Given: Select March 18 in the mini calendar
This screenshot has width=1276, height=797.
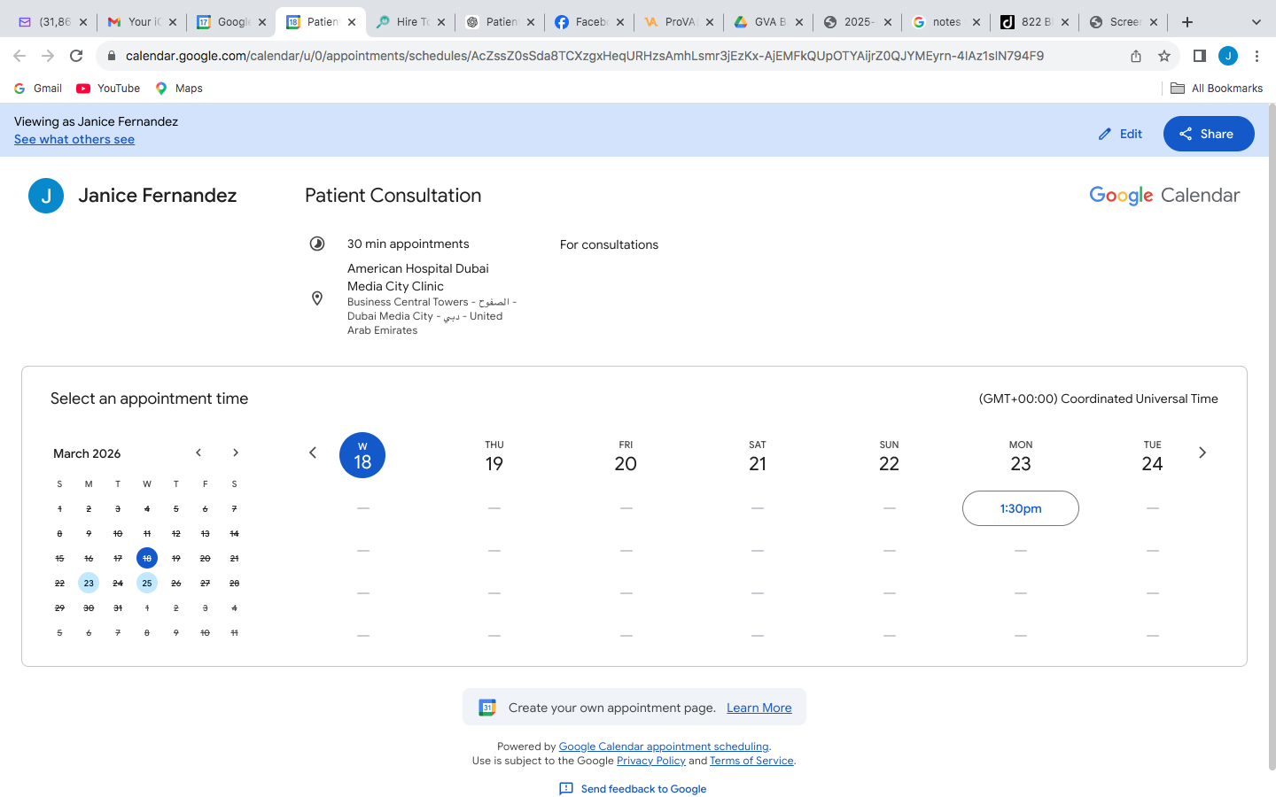Looking at the screenshot, I should (147, 558).
